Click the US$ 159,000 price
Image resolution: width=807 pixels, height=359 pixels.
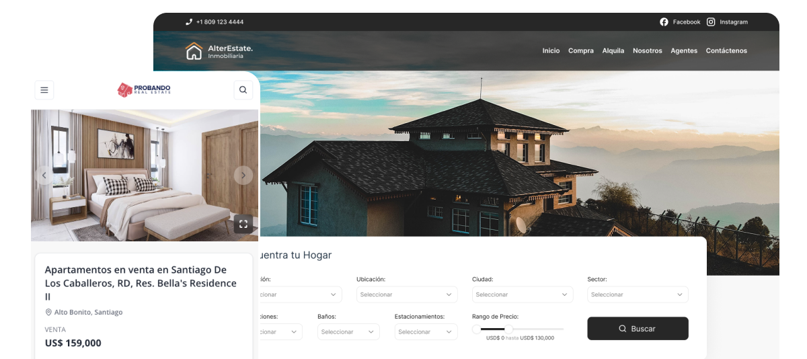[73, 343]
